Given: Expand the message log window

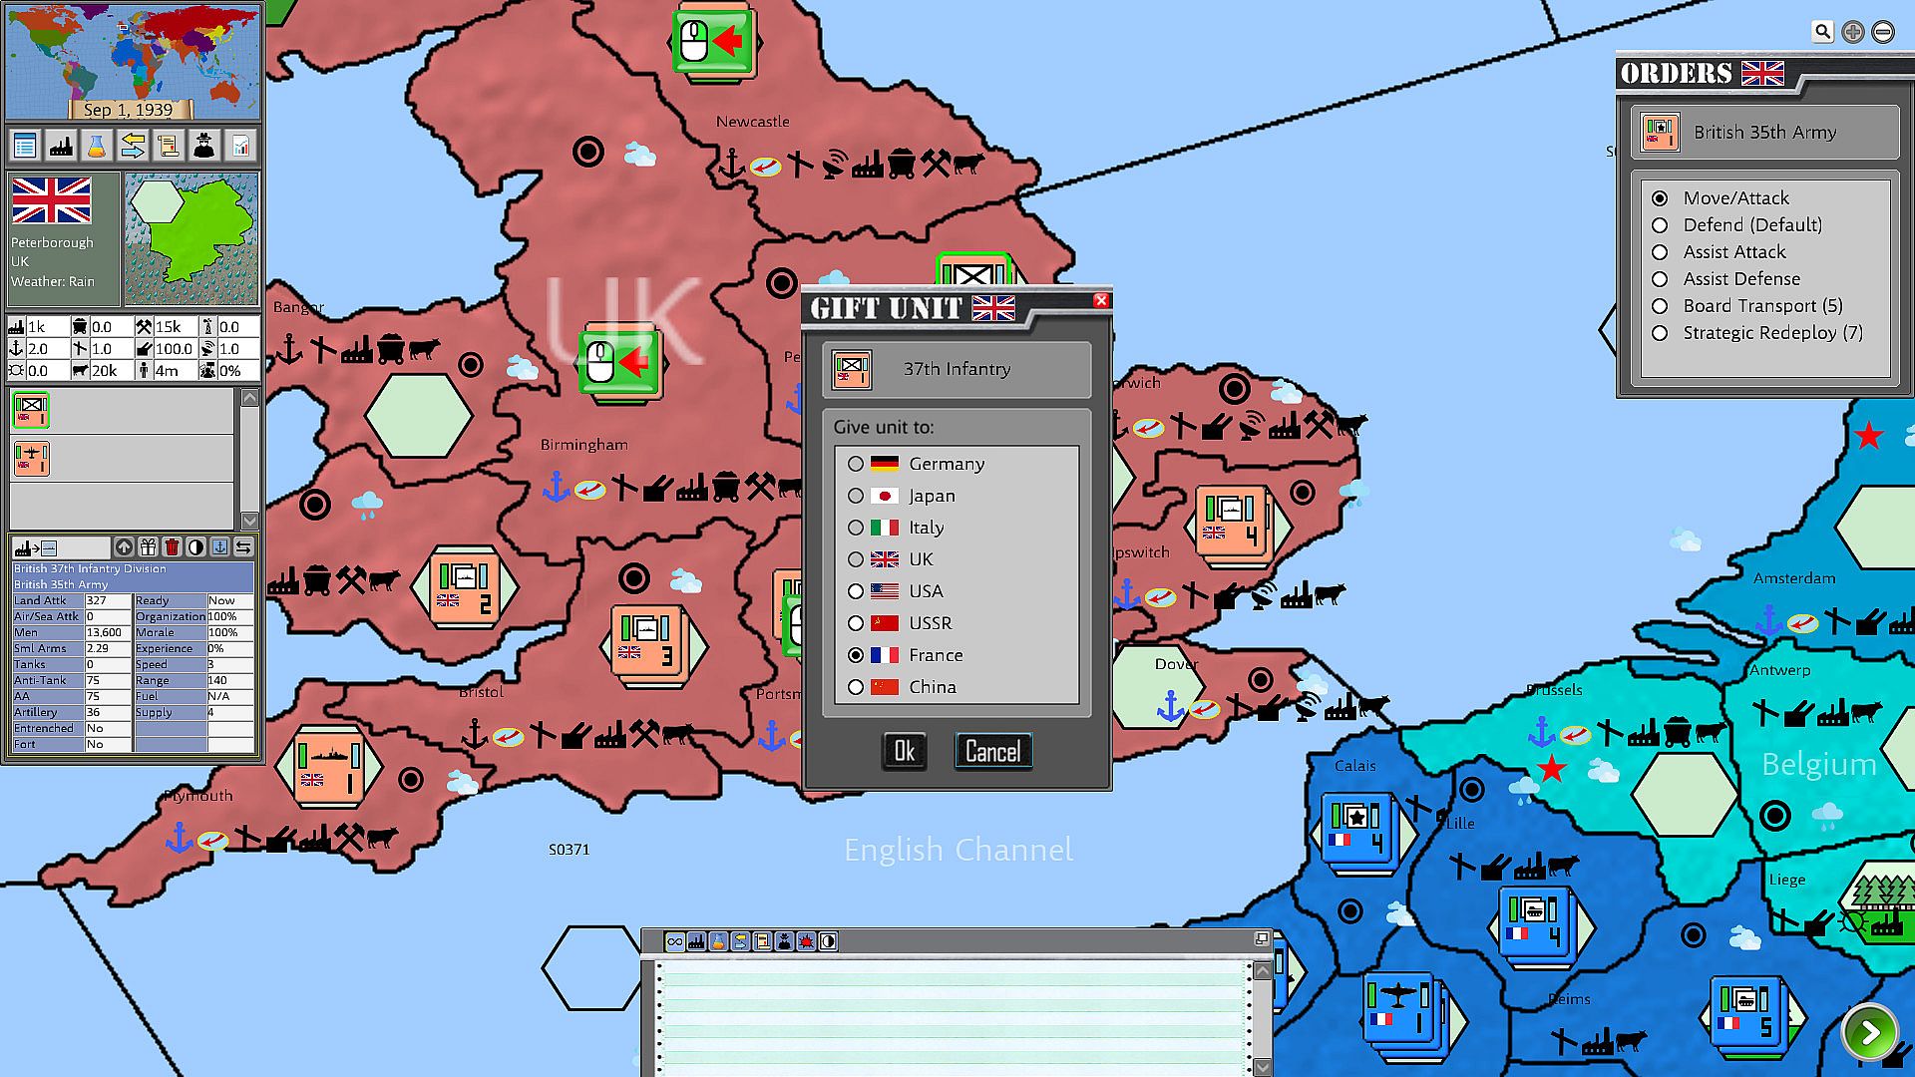Looking at the screenshot, I should (x=1262, y=939).
